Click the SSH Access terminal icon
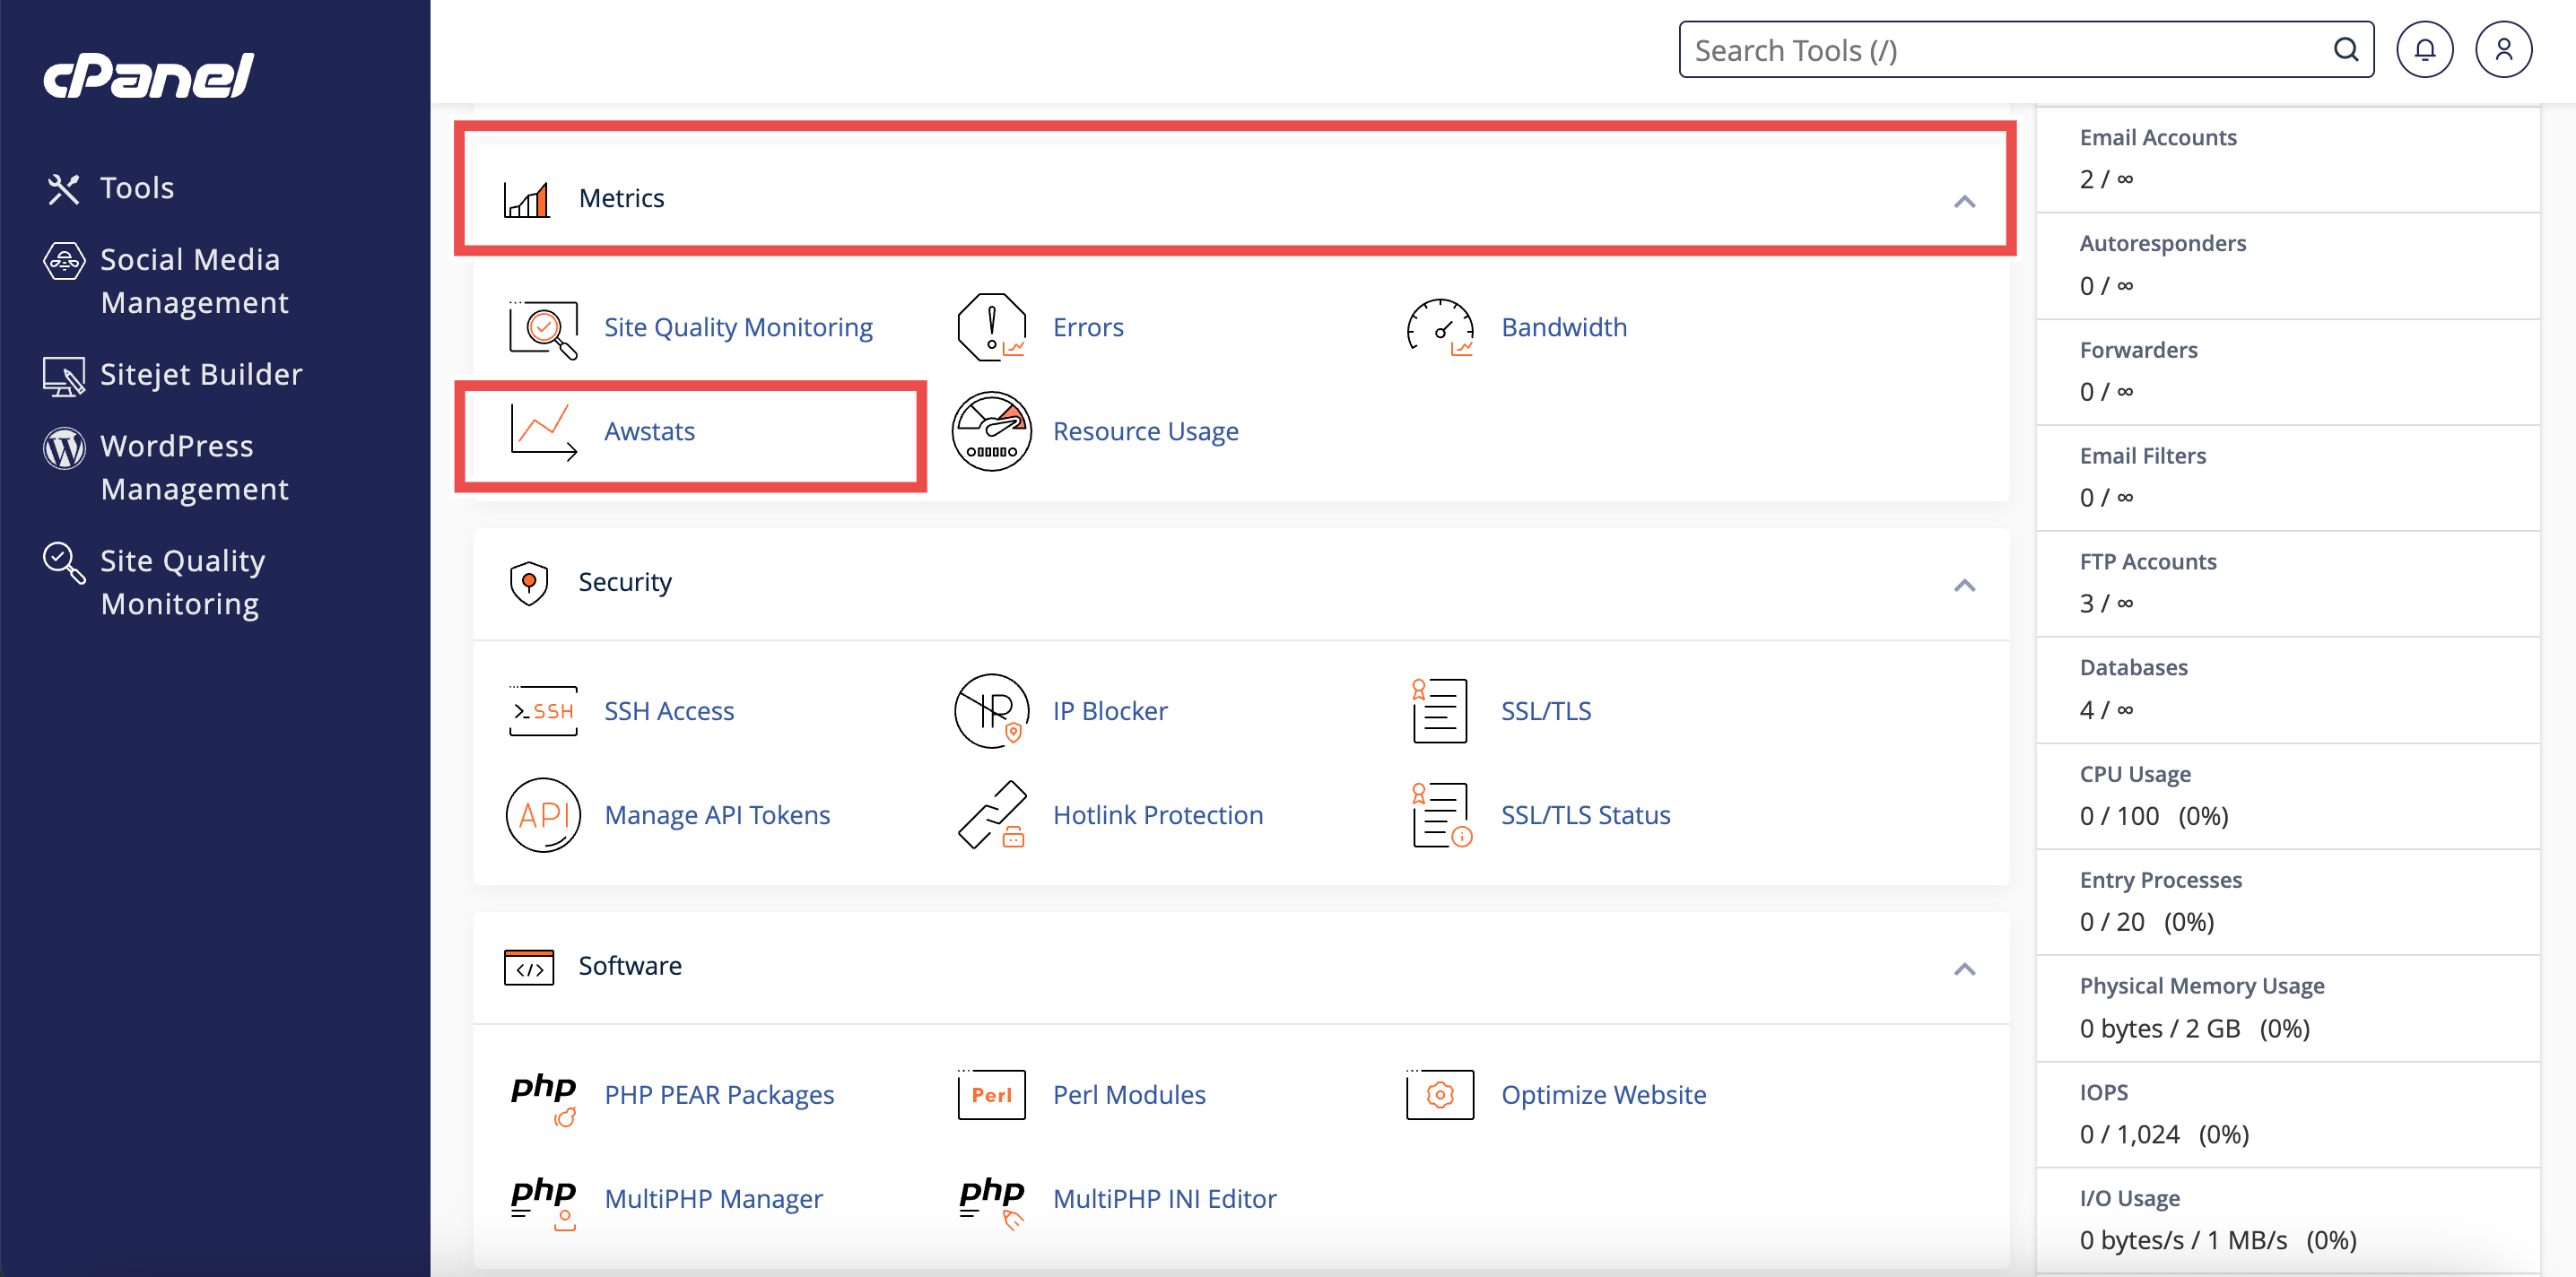Image resolution: width=2576 pixels, height=1277 pixels. (543, 711)
